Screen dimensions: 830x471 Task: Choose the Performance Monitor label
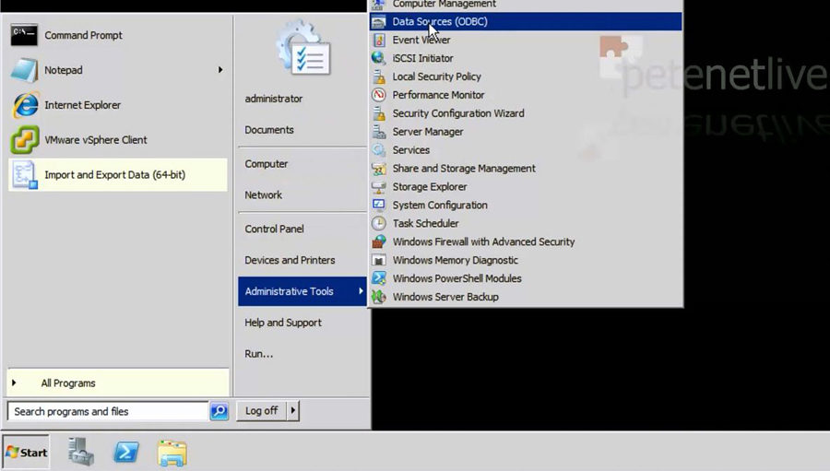click(x=438, y=95)
